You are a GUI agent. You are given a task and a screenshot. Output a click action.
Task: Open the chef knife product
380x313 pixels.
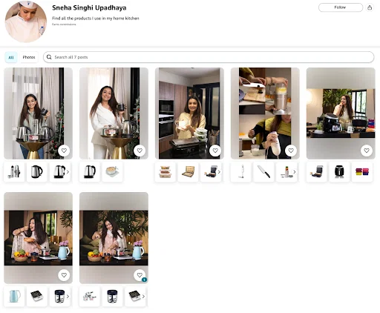(263, 171)
